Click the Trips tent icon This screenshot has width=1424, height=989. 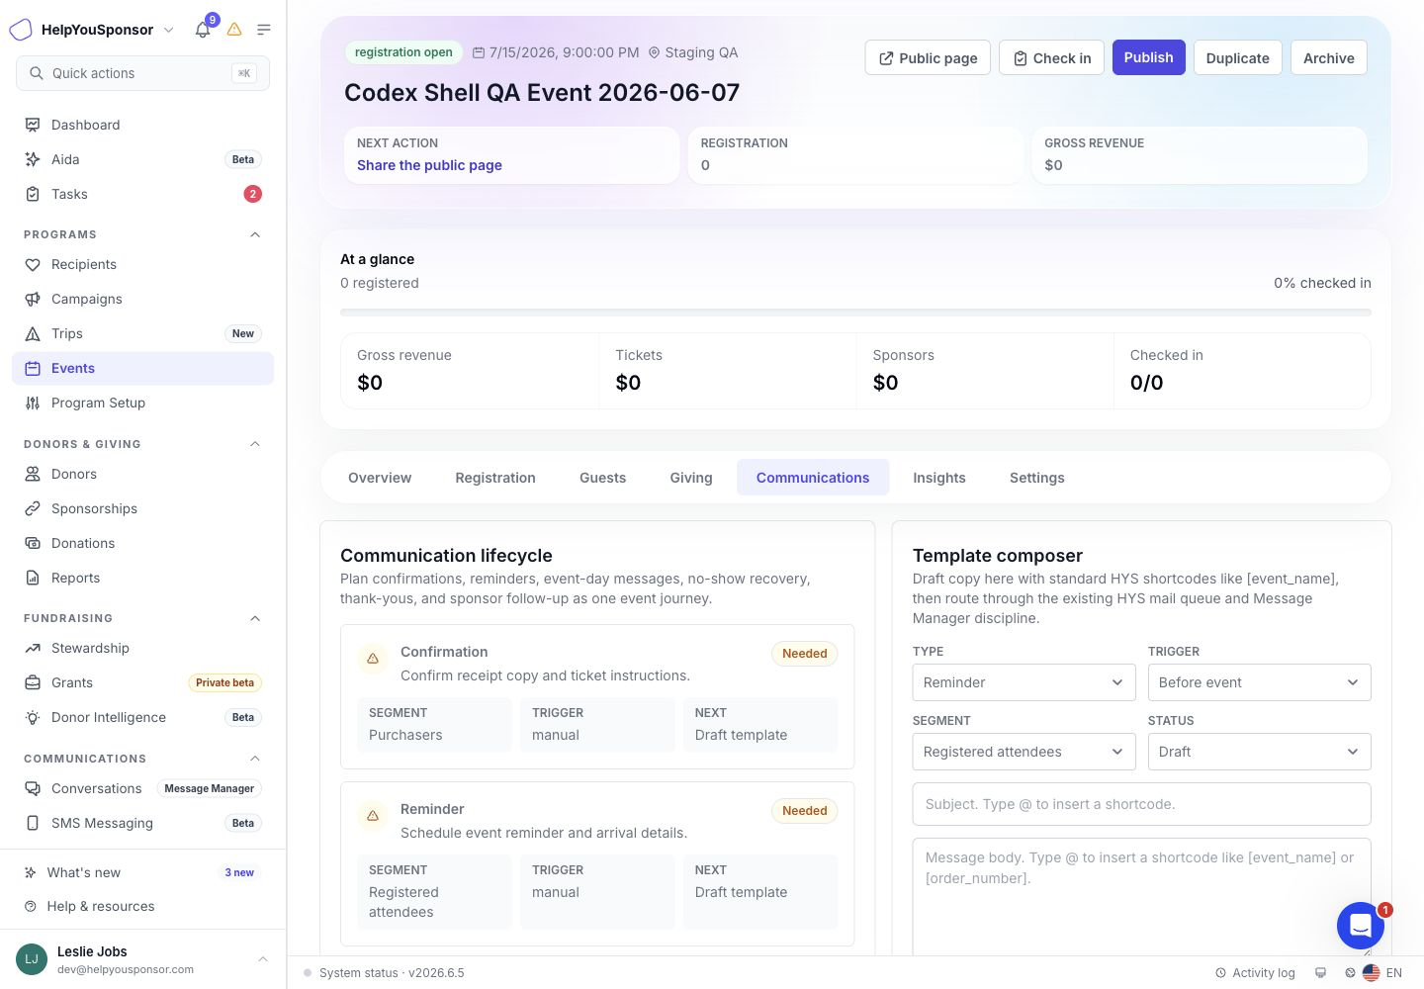click(x=33, y=333)
